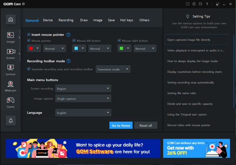Toggle the Mouse left button checkbox
Image resolution: width=236 pixels, height=165 pixels.
point(74,40)
